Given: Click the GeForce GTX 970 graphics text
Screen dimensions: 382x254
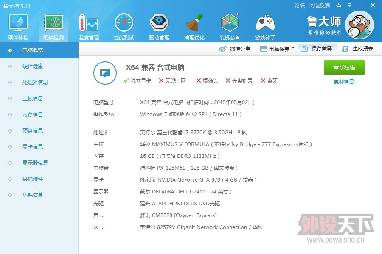Looking at the screenshot, I should tap(198, 180).
